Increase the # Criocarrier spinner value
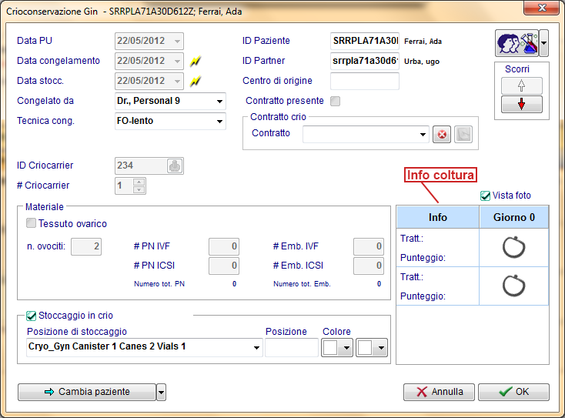Viewport: 565px width, 418px height. tap(139, 182)
